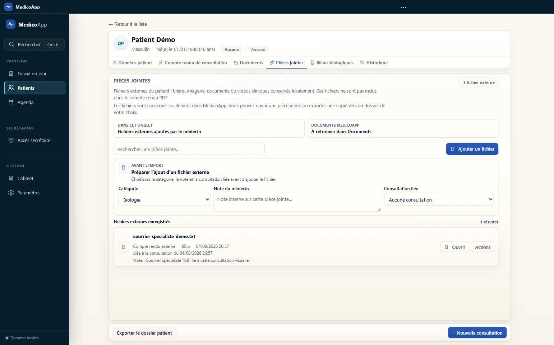
Task: Click the 1 résultat count text
Action: (x=489, y=222)
